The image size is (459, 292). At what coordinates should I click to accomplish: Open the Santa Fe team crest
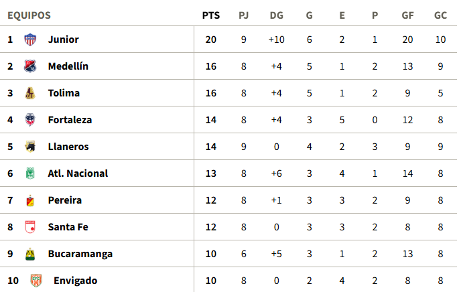tap(30, 227)
